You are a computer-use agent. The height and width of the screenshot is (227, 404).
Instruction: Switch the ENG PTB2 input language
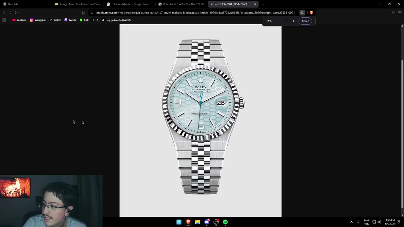coord(366,222)
